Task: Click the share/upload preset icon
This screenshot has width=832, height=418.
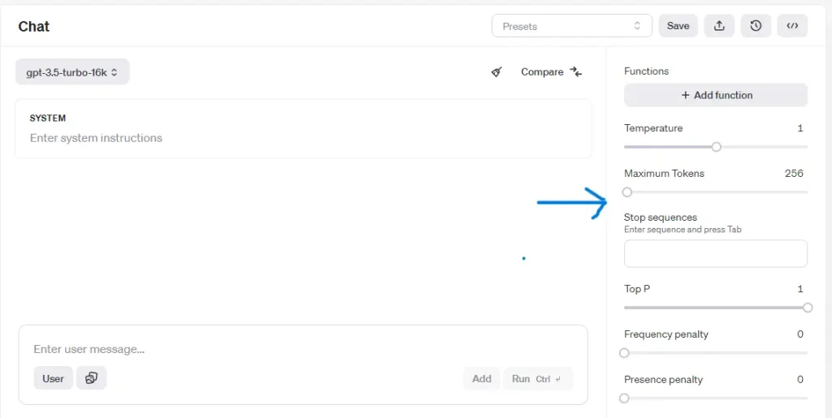Action: [x=719, y=26]
